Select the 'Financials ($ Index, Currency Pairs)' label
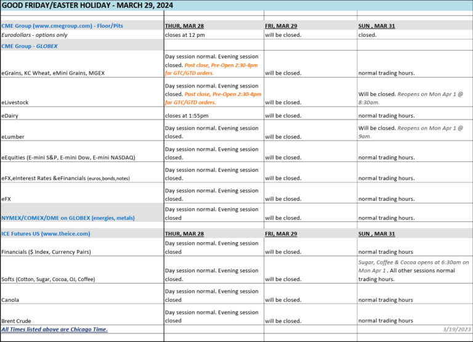Screen dimensions: 473x342 (x=46, y=252)
